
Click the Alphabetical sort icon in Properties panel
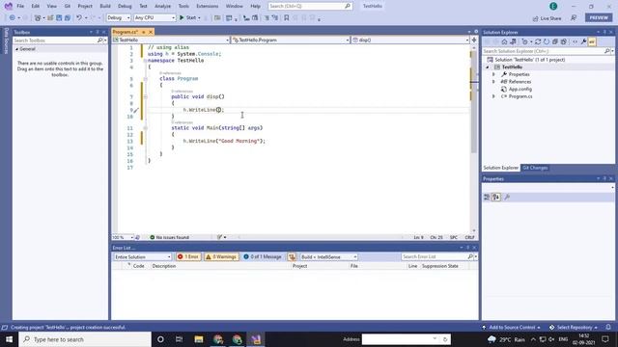pyautogui.click(x=496, y=197)
